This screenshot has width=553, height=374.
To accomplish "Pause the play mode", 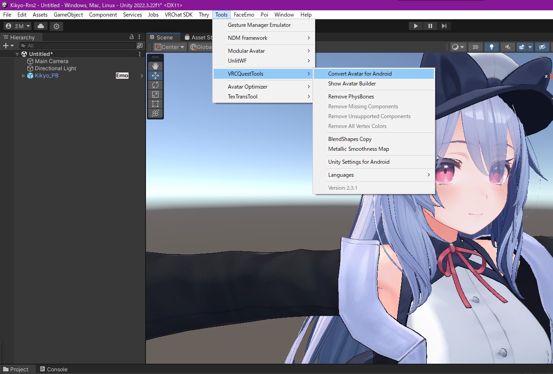I will click(430, 26).
